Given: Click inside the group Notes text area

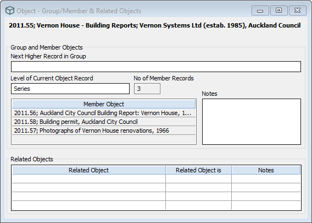Looking at the screenshot, I should [252, 122].
